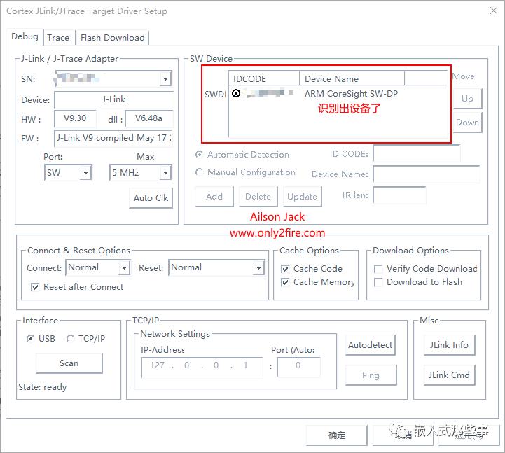Click the Port (Auto) input field
This screenshot has height=453, width=505.
pyautogui.click(x=298, y=368)
